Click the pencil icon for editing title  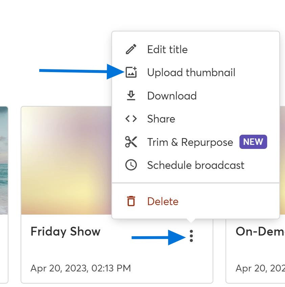point(132,49)
